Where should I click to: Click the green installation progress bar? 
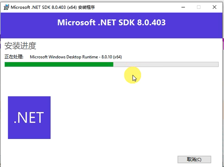[111, 64]
